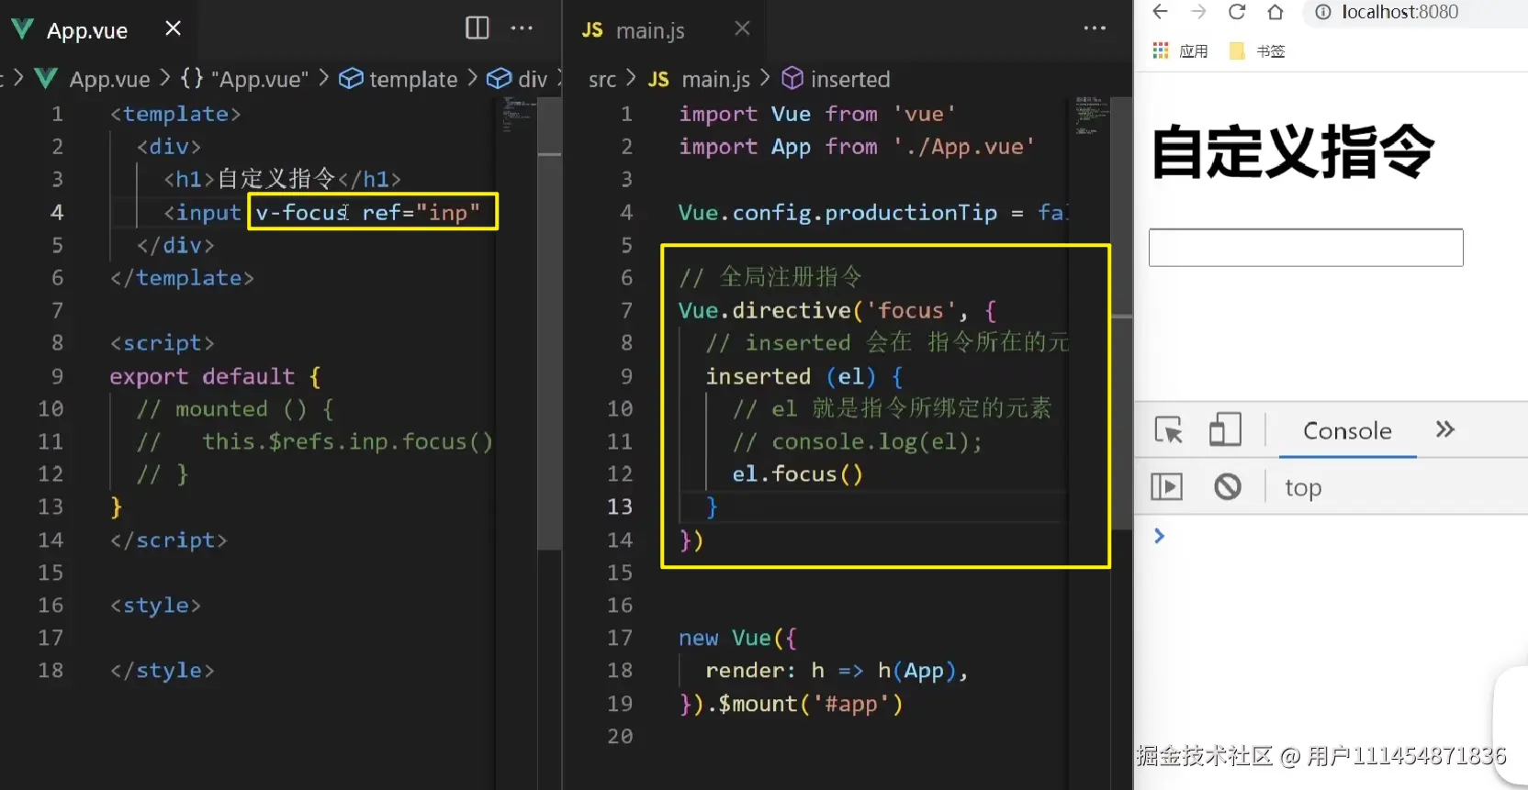The height and width of the screenshot is (790, 1528).
Task: Click the el.focus() line in main.js
Action: click(797, 474)
